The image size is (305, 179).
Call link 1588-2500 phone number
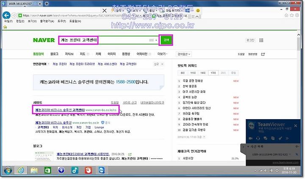point(126,82)
